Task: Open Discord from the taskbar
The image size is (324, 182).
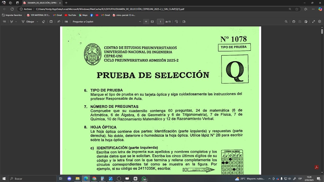Action: click(x=69, y=179)
